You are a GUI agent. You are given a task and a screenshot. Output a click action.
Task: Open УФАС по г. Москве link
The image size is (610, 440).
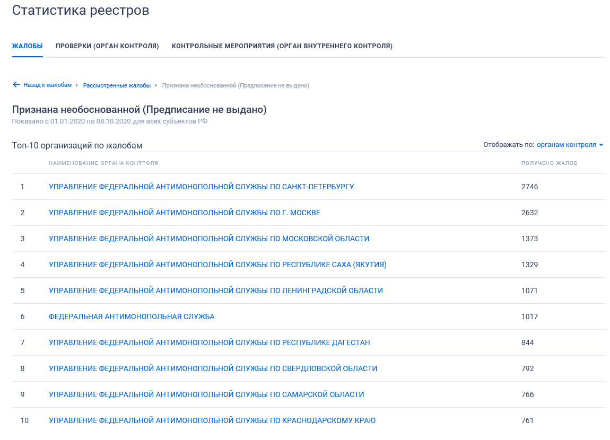click(x=185, y=213)
